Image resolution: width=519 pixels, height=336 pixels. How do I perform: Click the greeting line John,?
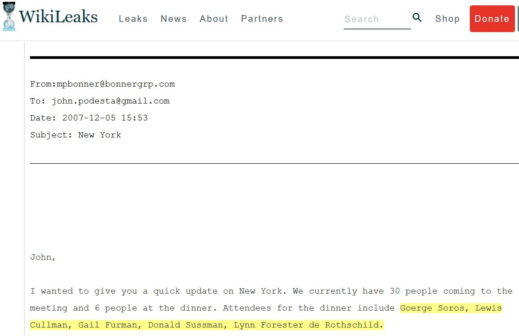tap(43, 257)
